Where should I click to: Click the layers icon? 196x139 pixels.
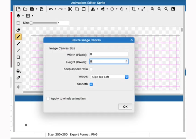(18, 16)
